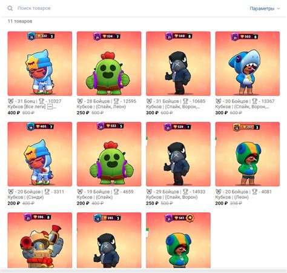Open the bottom row Crow product image
This screenshot has height=273, width=287.
(109, 240)
